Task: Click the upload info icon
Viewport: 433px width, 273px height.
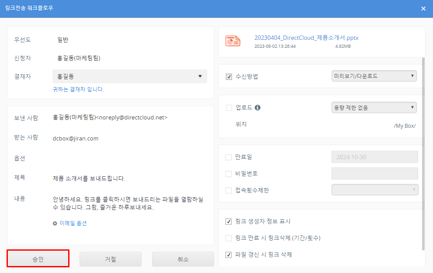Action: pos(257,108)
